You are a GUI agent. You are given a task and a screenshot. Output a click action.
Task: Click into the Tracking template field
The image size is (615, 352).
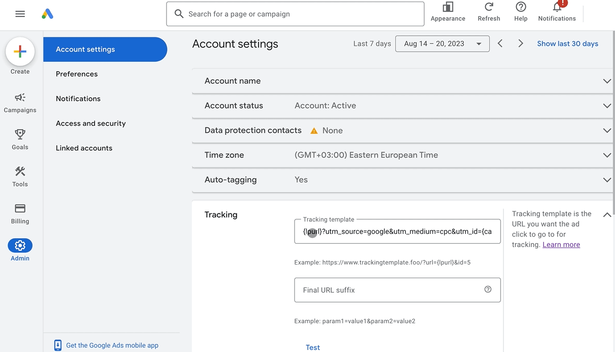coord(397,231)
